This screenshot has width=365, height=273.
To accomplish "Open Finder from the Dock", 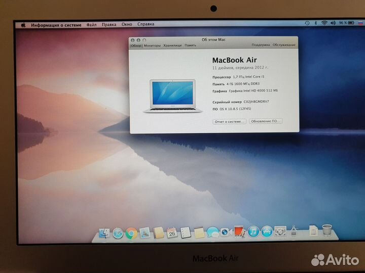I will pos(104,233).
